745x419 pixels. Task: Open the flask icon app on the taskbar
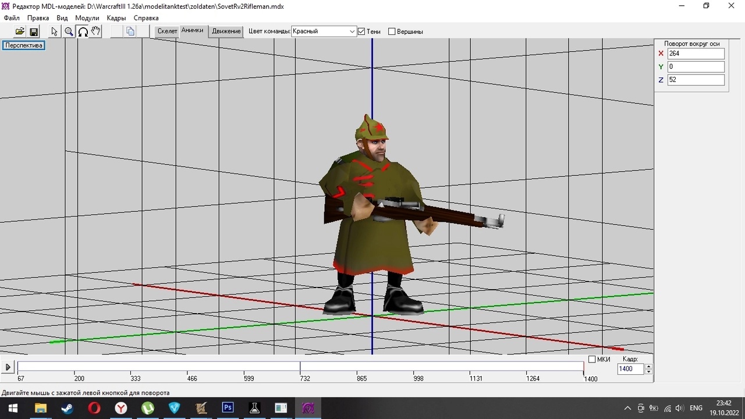click(x=254, y=408)
